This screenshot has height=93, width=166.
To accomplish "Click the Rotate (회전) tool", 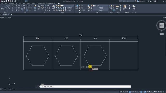I will [23, 6].
